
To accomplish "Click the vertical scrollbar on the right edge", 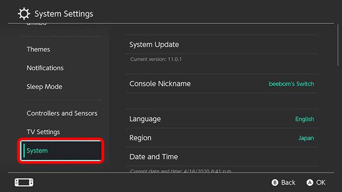I will [338, 45].
